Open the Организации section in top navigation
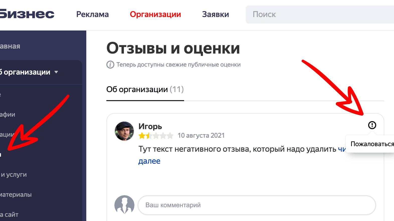This screenshot has width=394, height=221. point(155,14)
